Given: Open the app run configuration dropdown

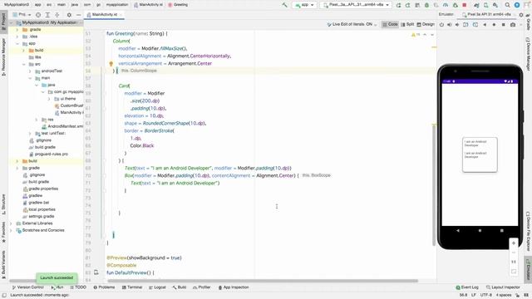Looking at the screenshot, I should click(x=304, y=5).
